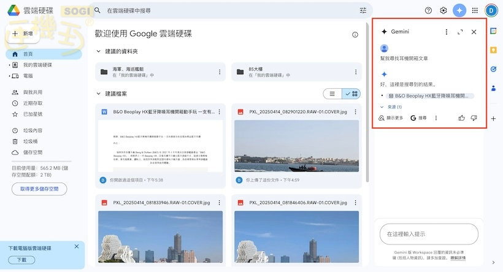Open B&O Beoplay document preview thumbnail
This screenshot has height=272, width=503.
(160, 146)
